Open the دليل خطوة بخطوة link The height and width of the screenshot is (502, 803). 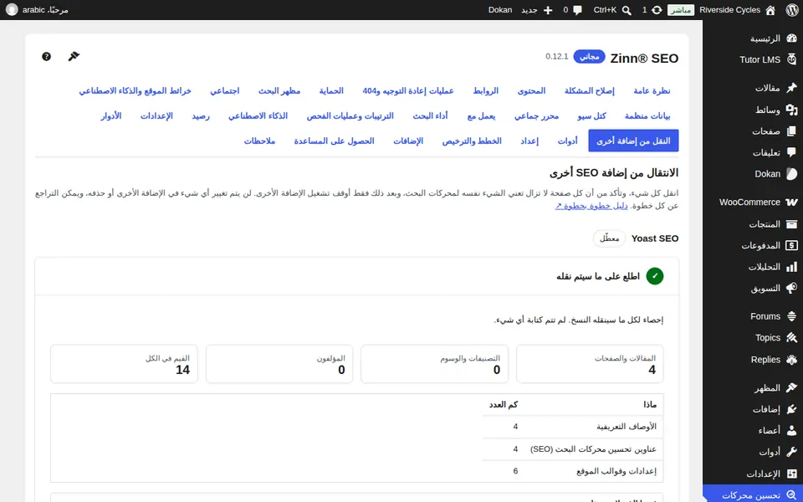591,206
